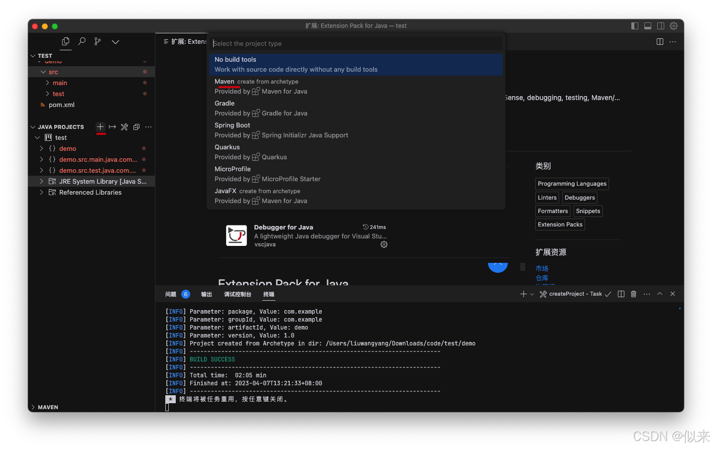Expand JRE System Library node

tap(91, 182)
